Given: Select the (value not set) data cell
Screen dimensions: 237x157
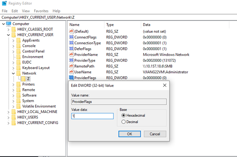Looking at the screenshot, I should pyautogui.click(x=154, y=32).
